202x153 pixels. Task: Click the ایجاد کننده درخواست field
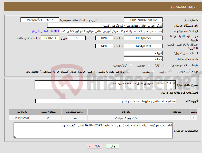coord(111,31)
